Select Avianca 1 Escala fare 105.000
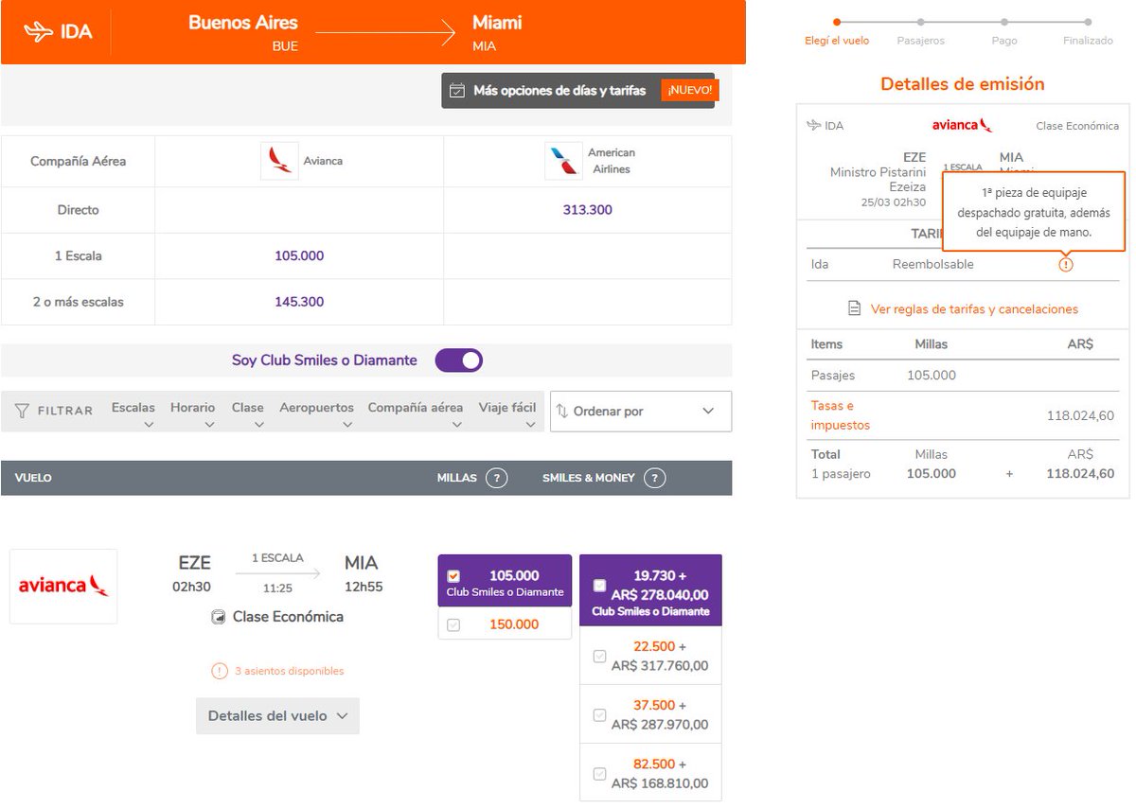Screen dimensions: 1136x808 (x=299, y=256)
